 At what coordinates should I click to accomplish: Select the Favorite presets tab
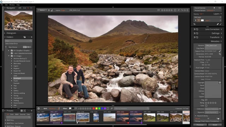click(23, 114)
